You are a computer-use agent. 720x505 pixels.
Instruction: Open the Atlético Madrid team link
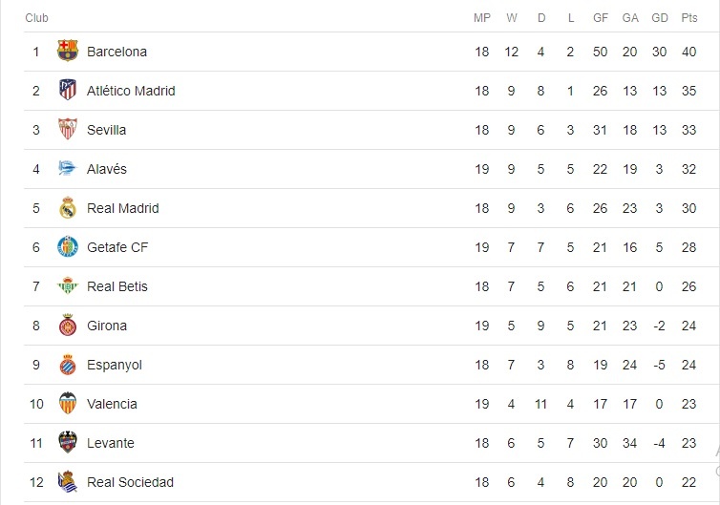point(131,91)
